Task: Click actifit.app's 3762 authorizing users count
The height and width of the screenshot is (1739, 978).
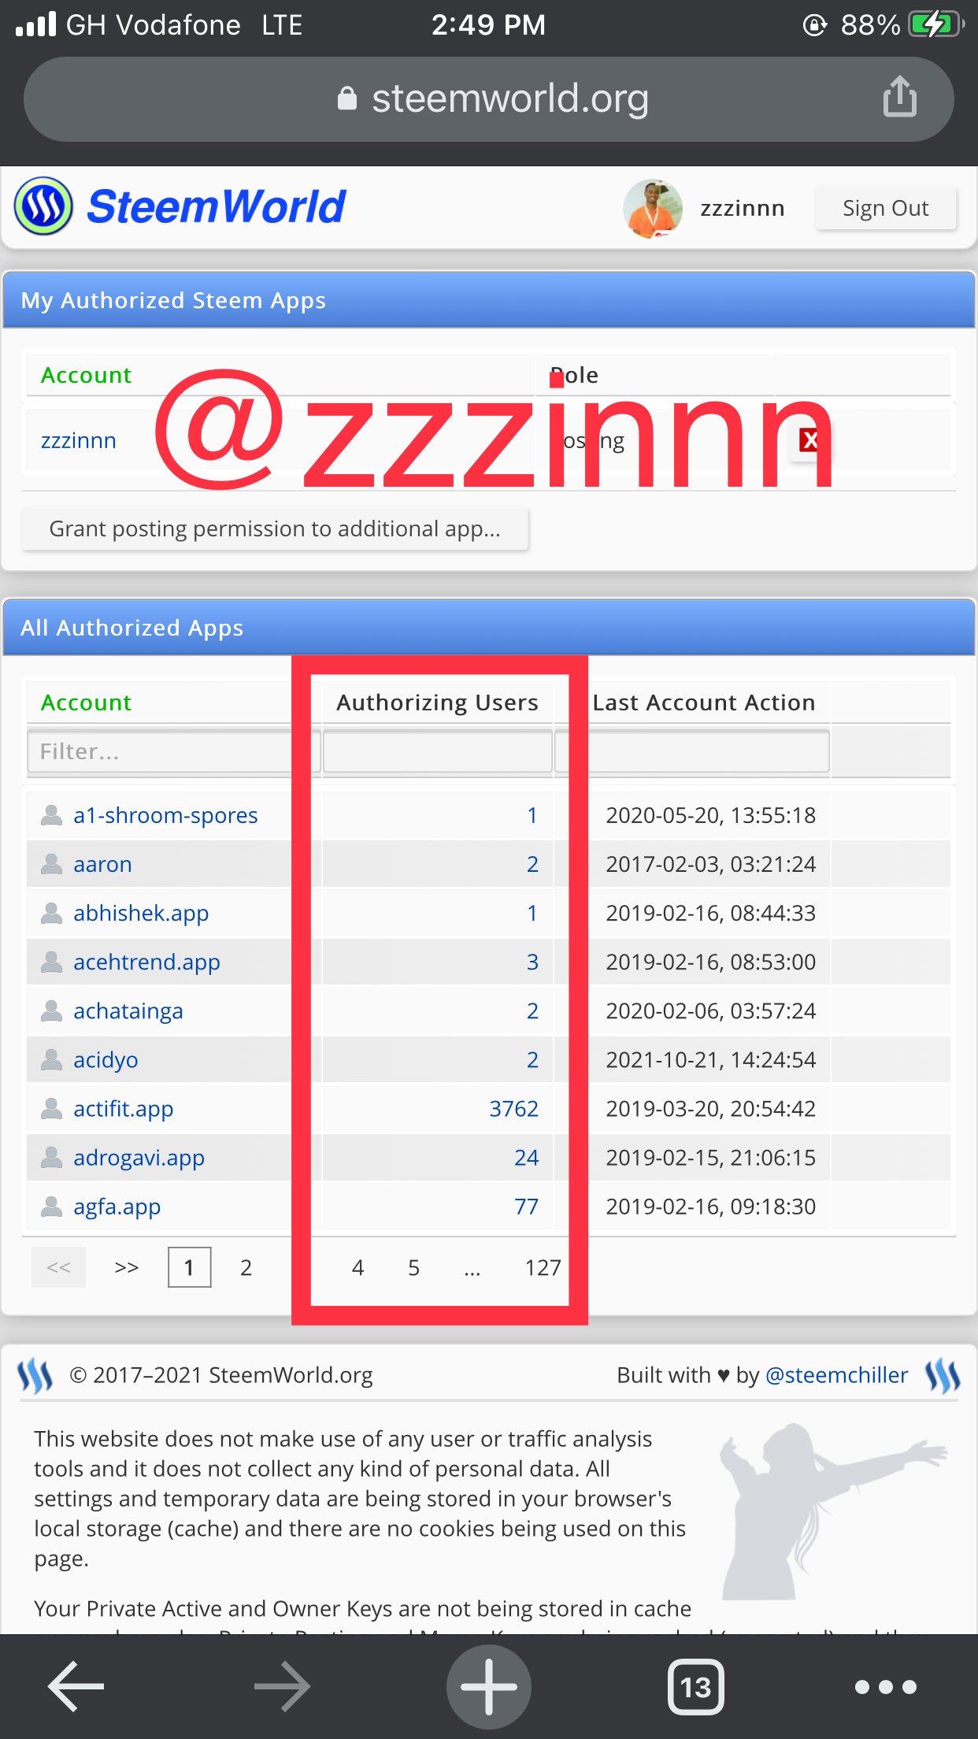Action: [513, 1109]
